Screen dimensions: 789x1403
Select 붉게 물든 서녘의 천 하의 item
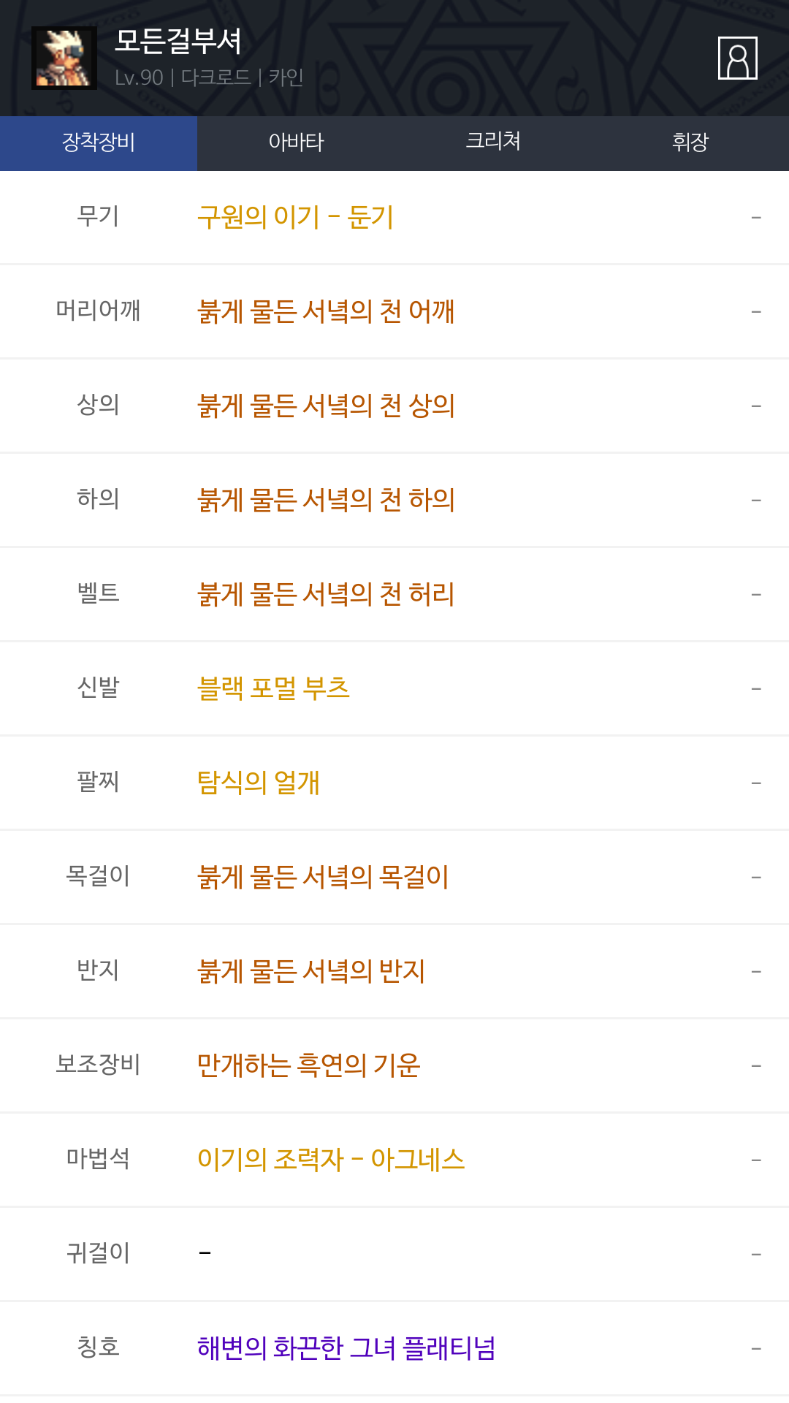click(x=326, y=500)
